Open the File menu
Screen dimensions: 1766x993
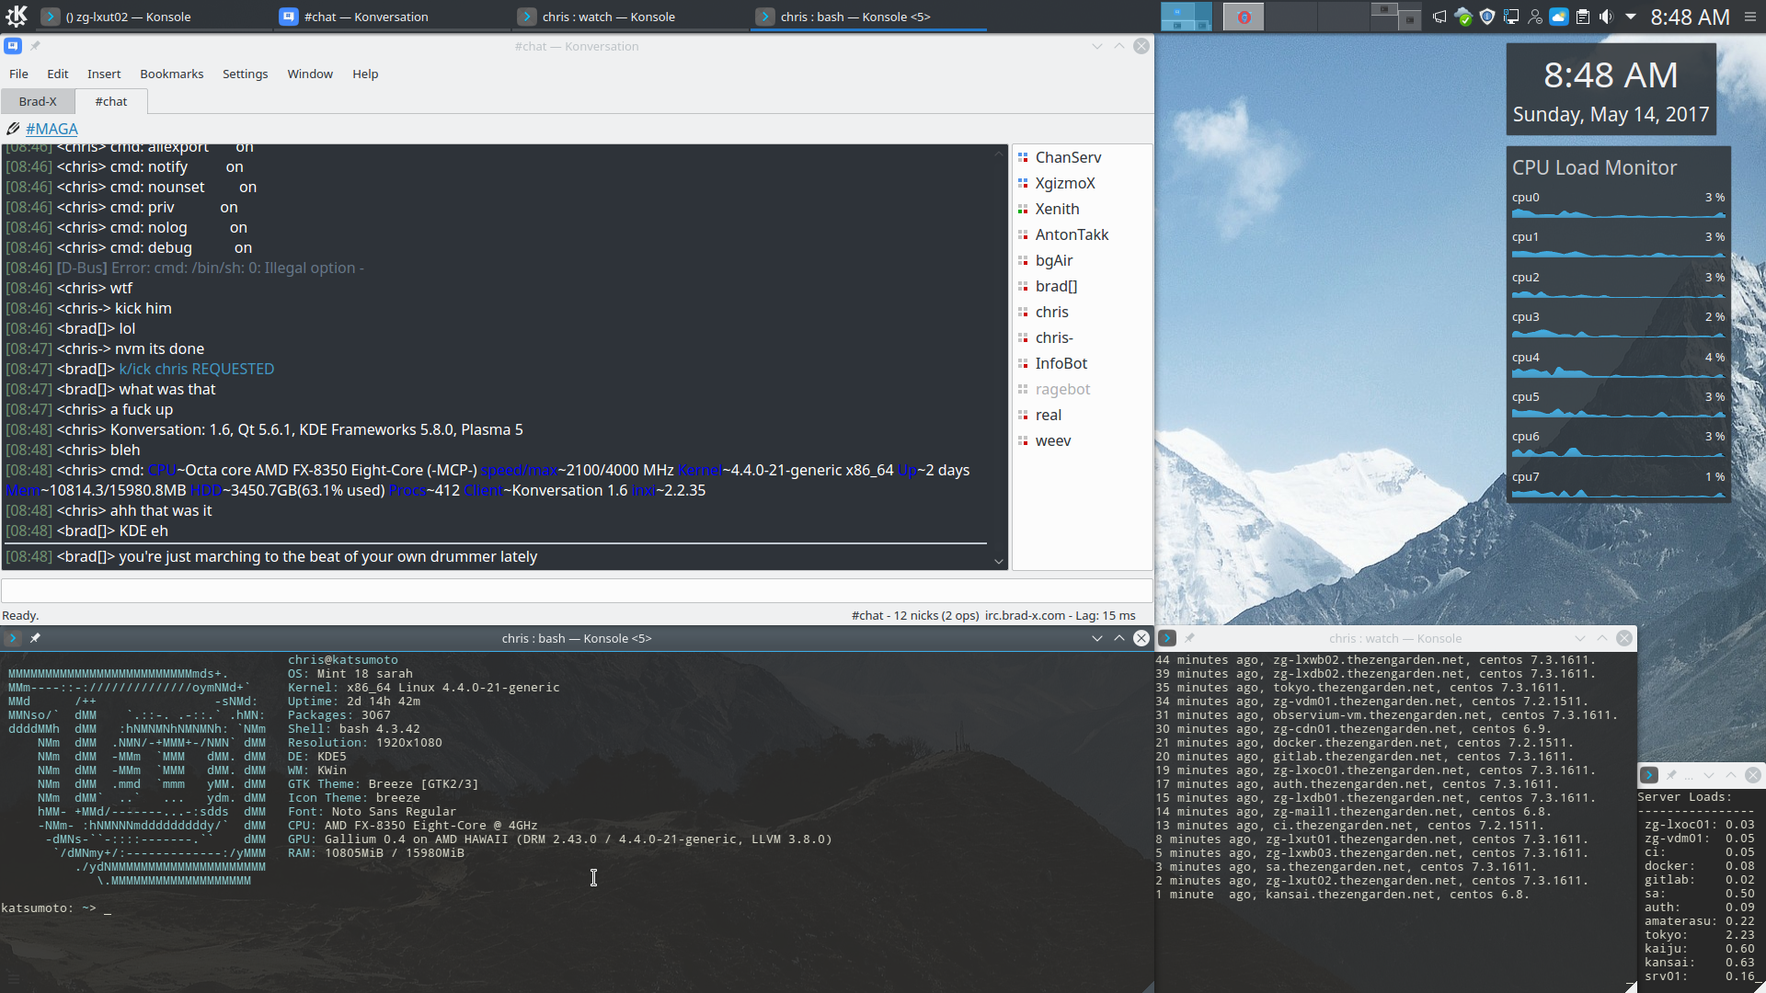coord(18,74)
